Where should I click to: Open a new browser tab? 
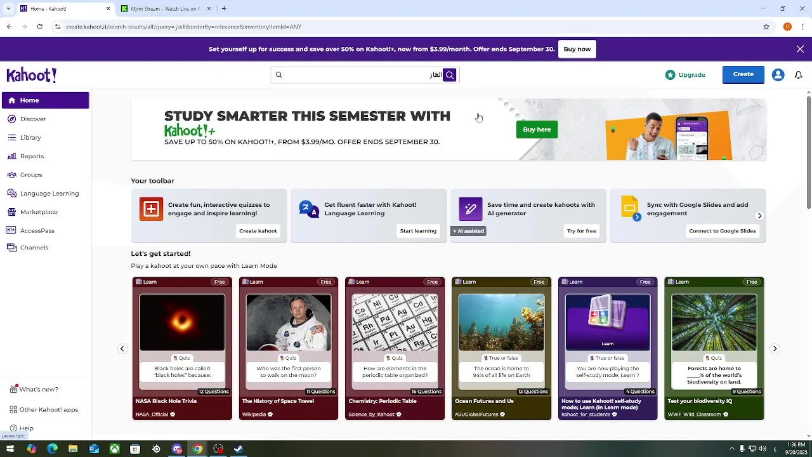click(224, 9)
